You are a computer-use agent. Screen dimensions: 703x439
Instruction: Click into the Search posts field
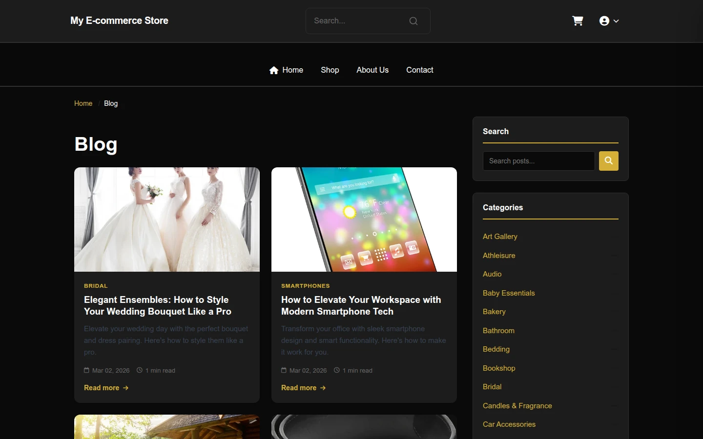click(x=539, y=161)
